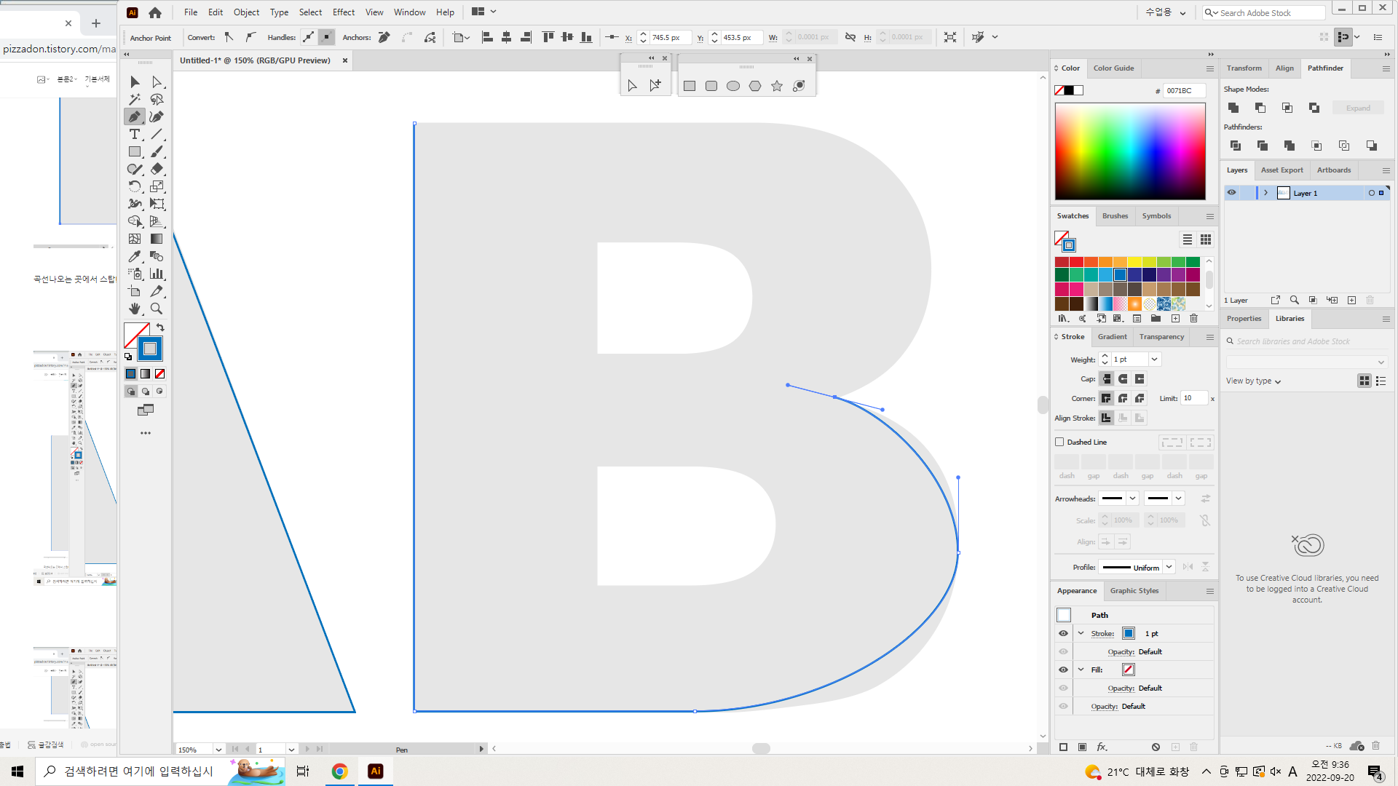Toggle Stroke visibility in Appearance panel
The width and height of the screenshot is (1398, 786).
(1063, 633)
